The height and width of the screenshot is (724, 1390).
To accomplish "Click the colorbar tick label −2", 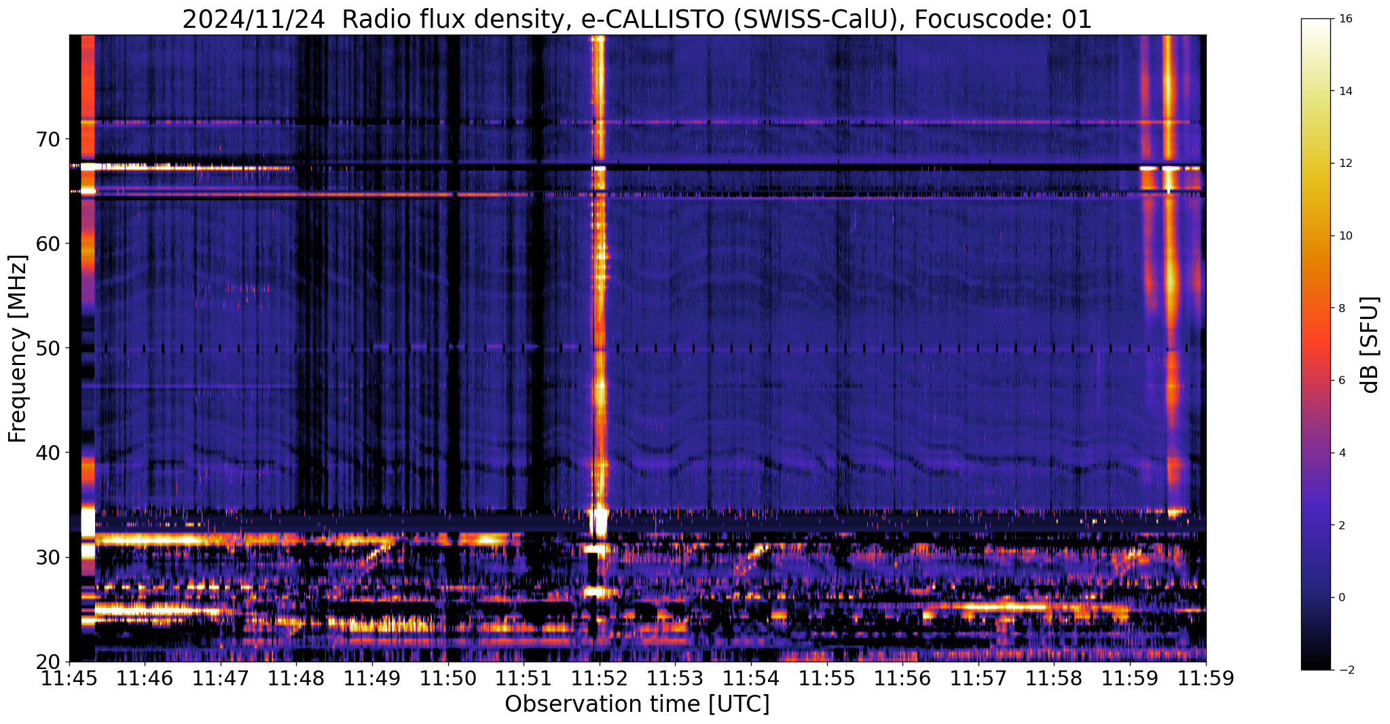I will coord(1346,670).
